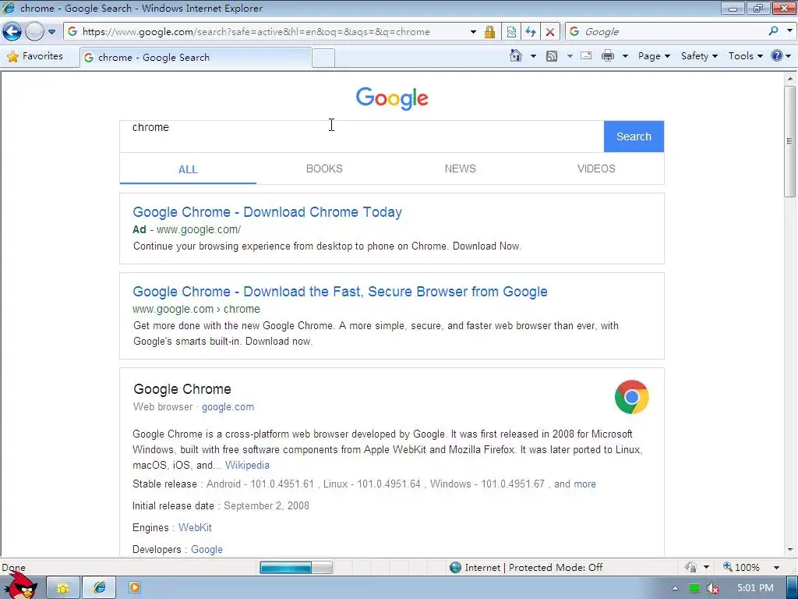Select Internet Explorer taskbar icon
The image size is (798, 599).
click(99, 588)
